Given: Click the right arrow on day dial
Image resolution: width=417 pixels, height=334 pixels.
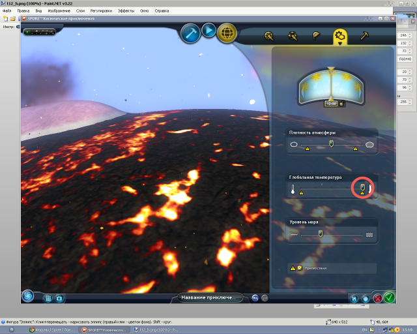Looking at the screenshot, I should (x=360, y=91).
